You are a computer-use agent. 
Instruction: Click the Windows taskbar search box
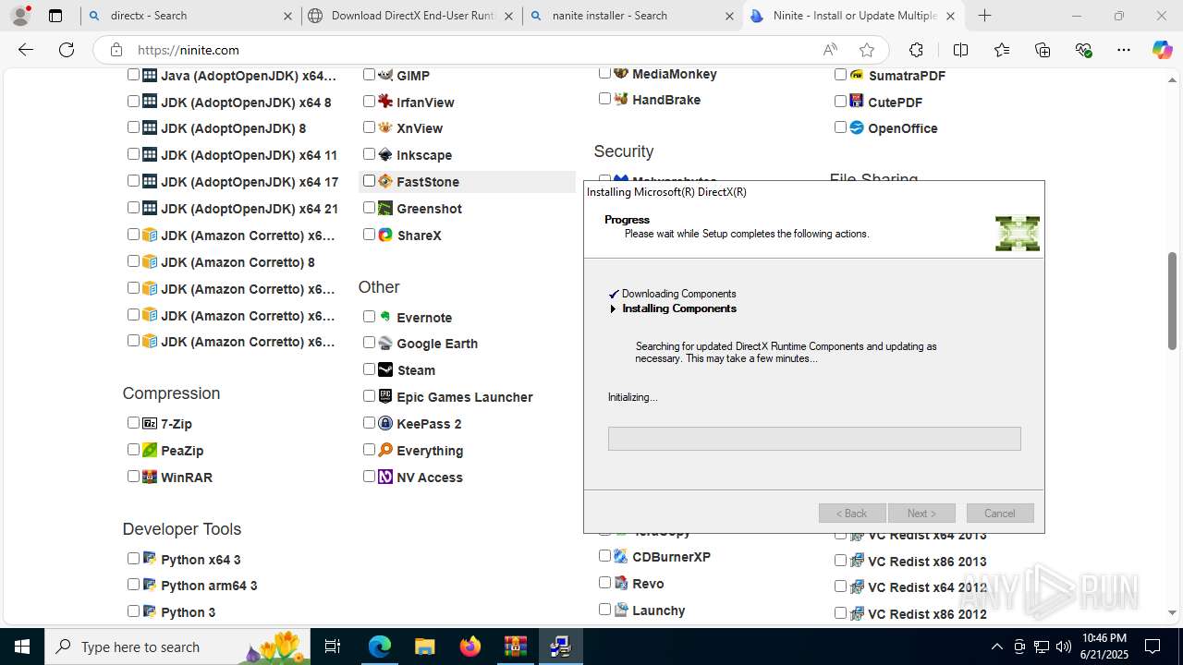tap(179, 647)
